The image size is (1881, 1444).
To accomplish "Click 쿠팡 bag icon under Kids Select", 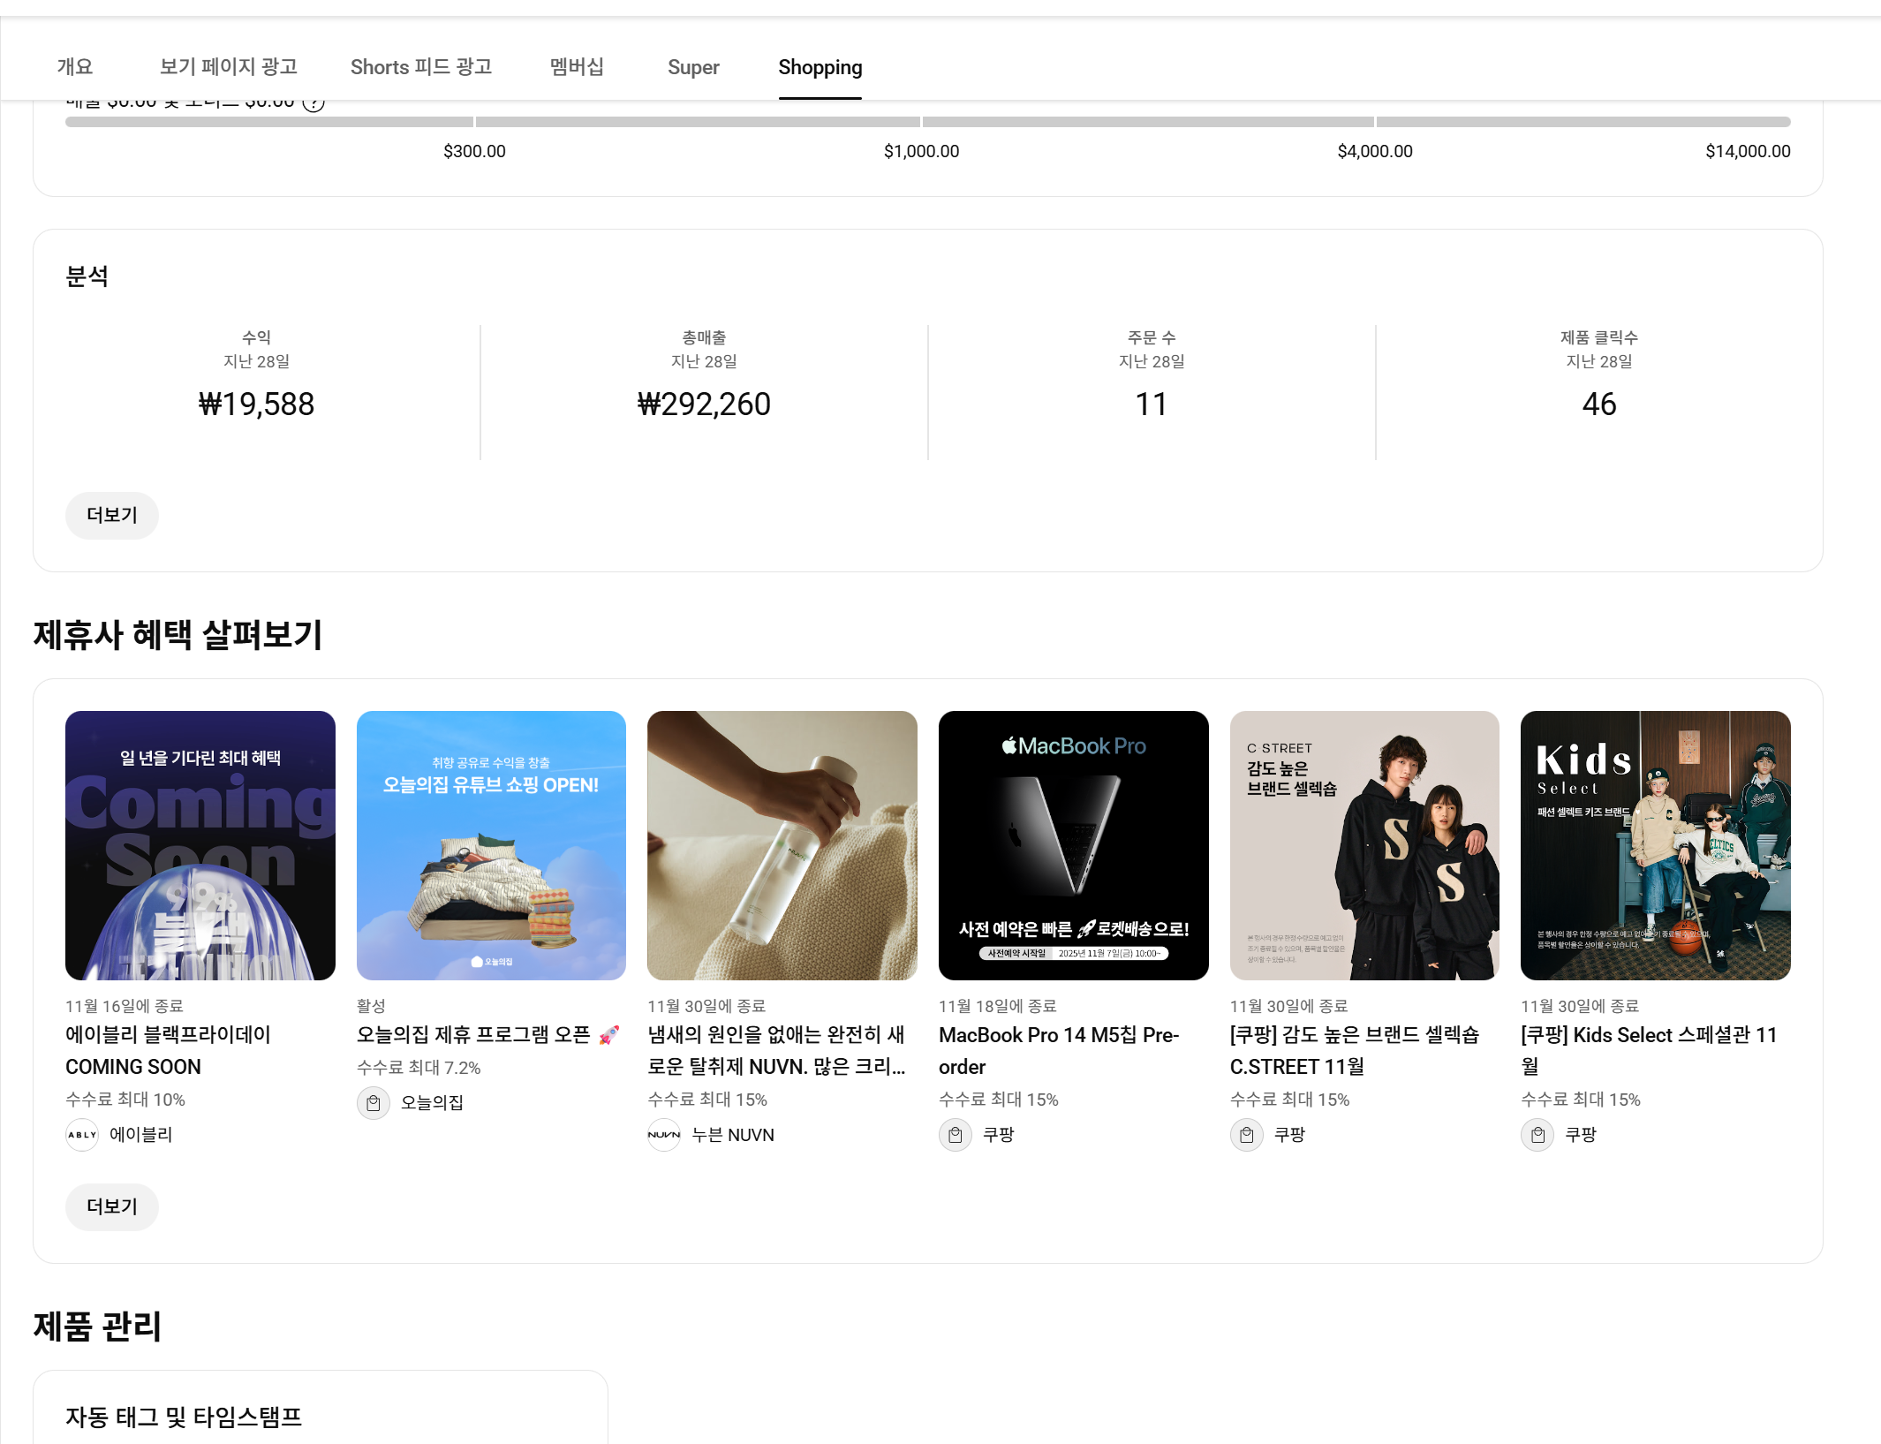I will tap(1537, 1135).
